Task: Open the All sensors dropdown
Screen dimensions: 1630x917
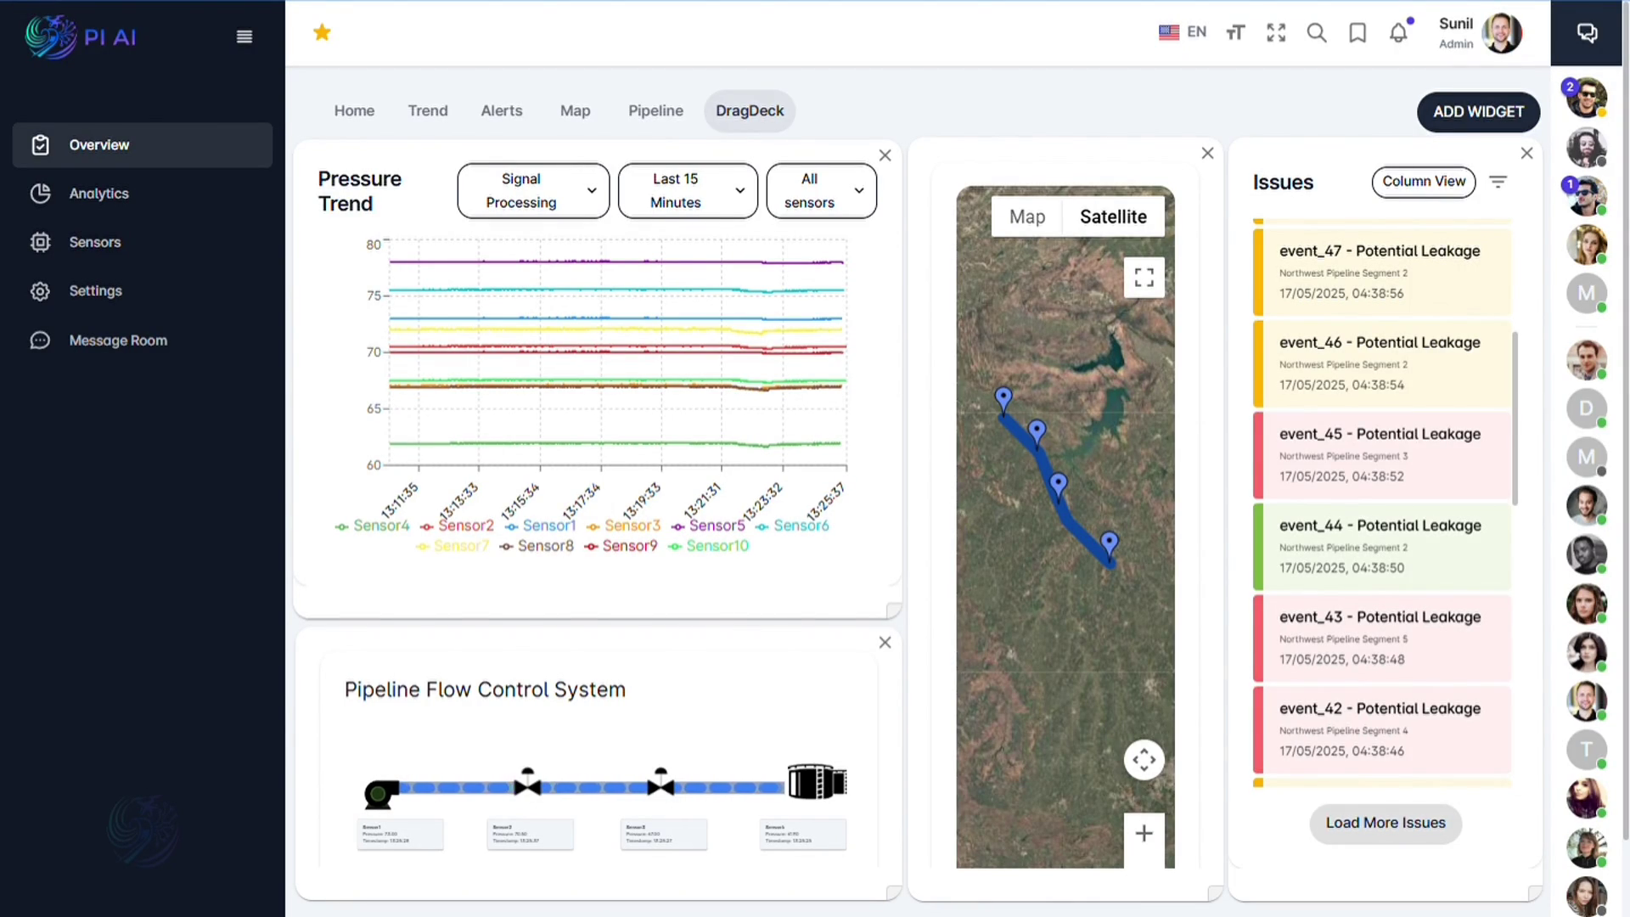Action: 820,190
